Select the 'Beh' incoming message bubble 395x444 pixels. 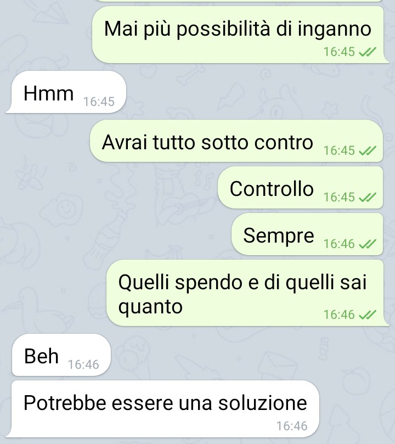click(x=61, y=355)
